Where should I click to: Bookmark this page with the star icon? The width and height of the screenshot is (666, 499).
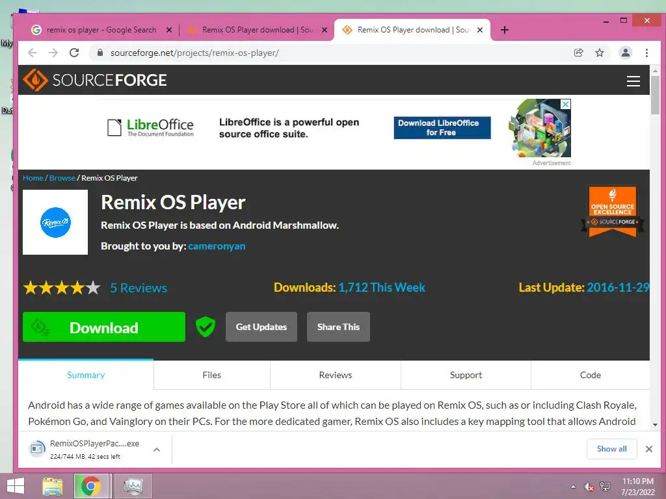point(599,53)
